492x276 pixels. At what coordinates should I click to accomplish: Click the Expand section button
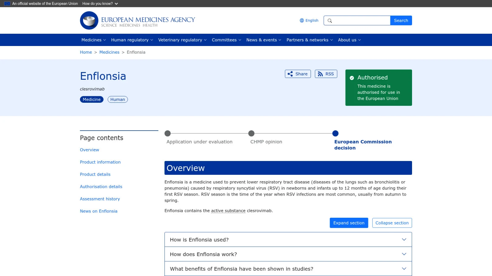[x=349, y=223]
